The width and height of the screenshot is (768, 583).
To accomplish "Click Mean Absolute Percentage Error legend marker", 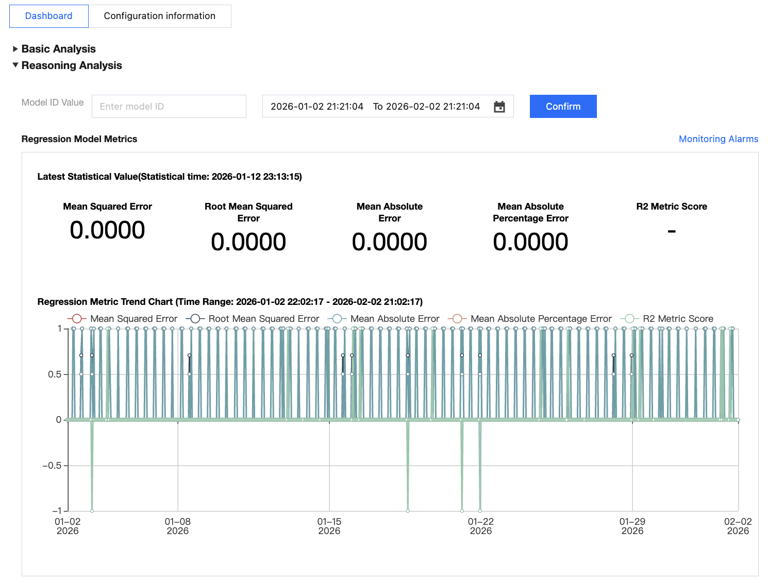I will tap(457, 319).
